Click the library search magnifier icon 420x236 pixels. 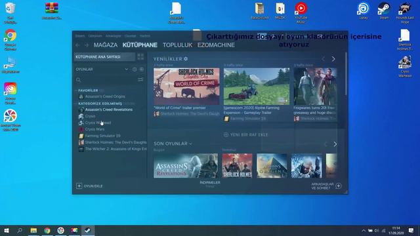pos(78,80)
